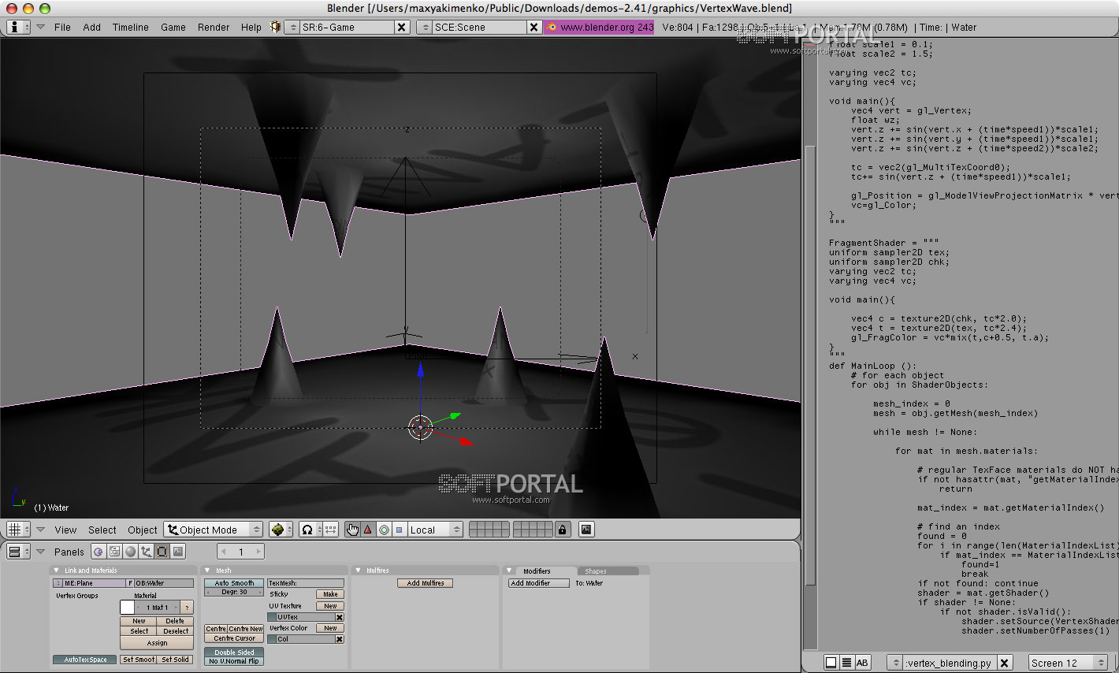Delete the SCE:Scene entry with X
This screenshot has height=673, width=1119.
(533, 27)
